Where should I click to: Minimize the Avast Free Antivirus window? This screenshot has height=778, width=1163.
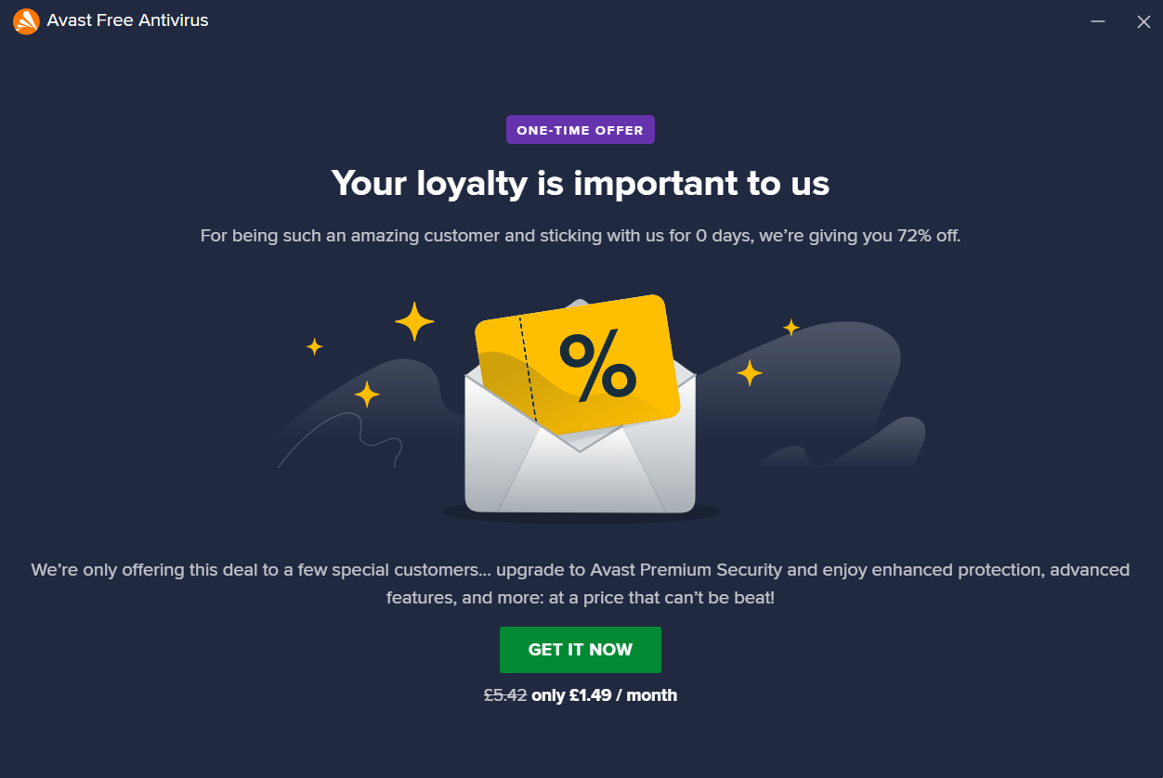[1098, 21]
